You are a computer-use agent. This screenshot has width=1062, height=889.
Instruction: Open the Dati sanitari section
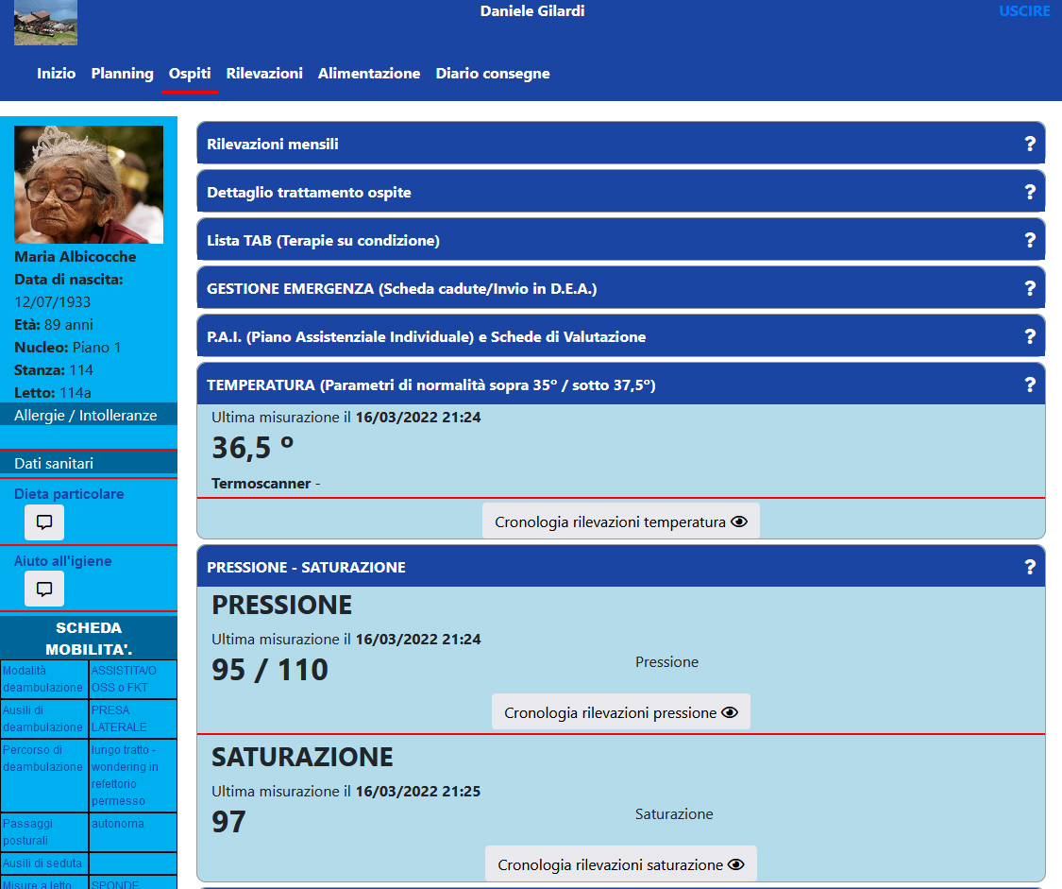(x=54, y=463)
